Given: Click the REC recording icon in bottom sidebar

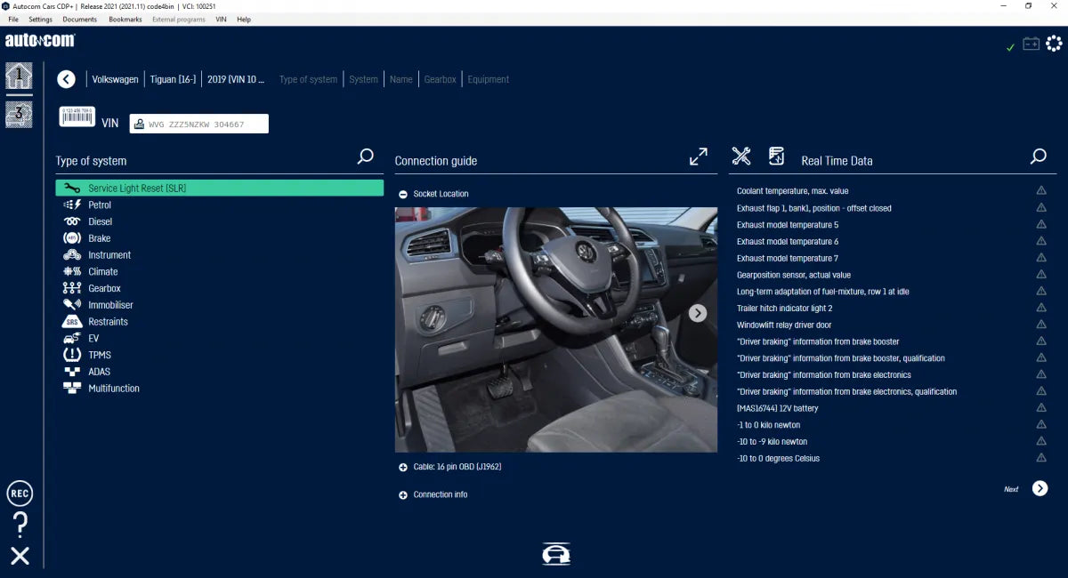Looking at the screenshot, I should coord(20,493).
